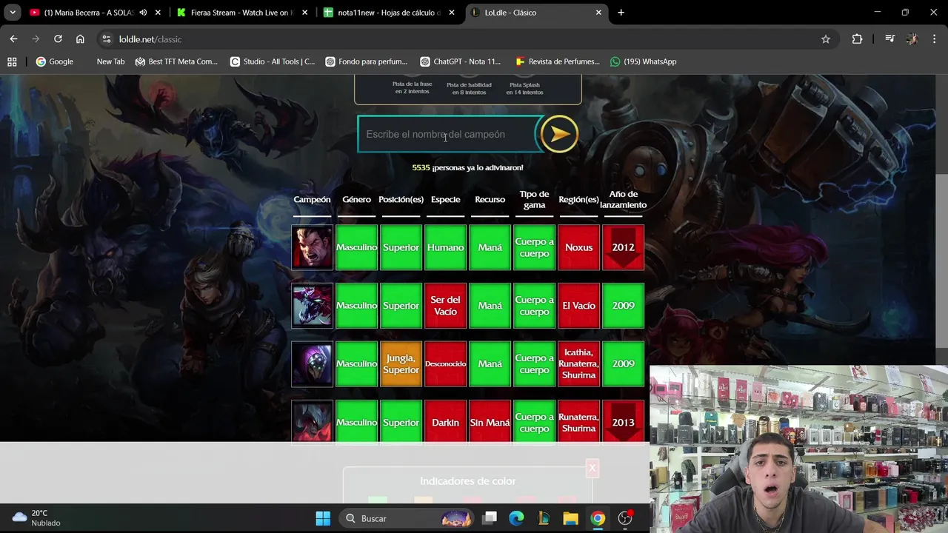Viewport: 948px width, 533px height.
Task: Open the media controls button
Action: 889,39
